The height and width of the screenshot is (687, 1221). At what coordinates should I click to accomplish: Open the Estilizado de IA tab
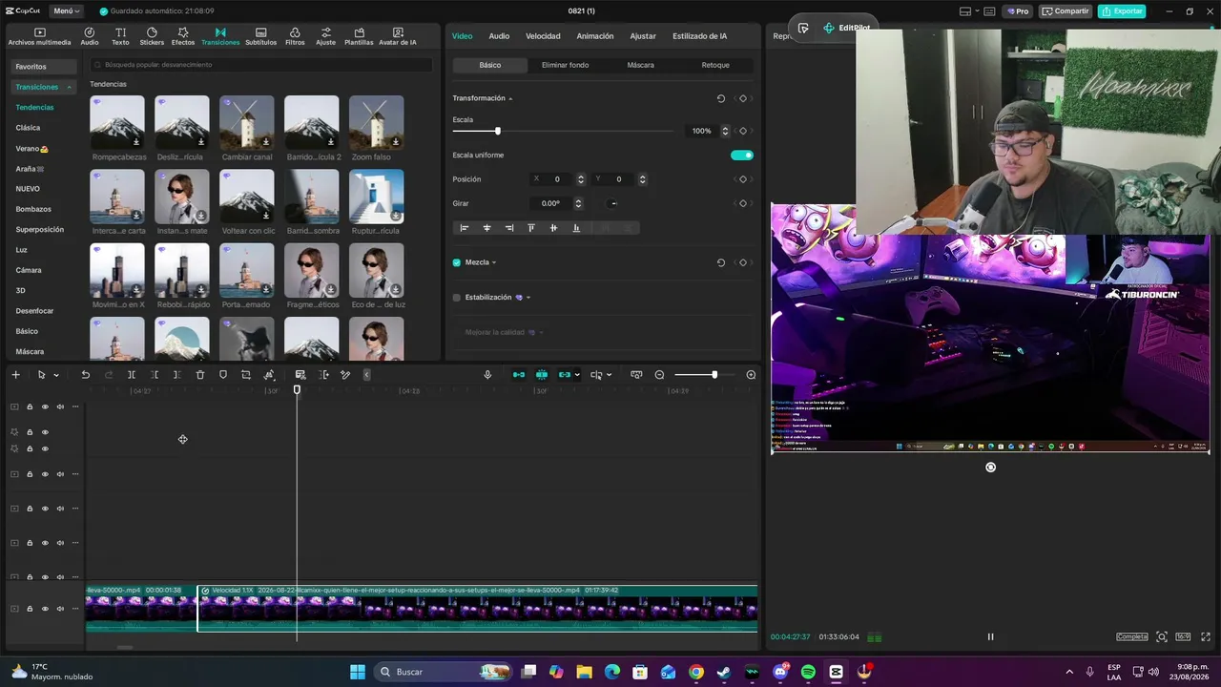699,36
